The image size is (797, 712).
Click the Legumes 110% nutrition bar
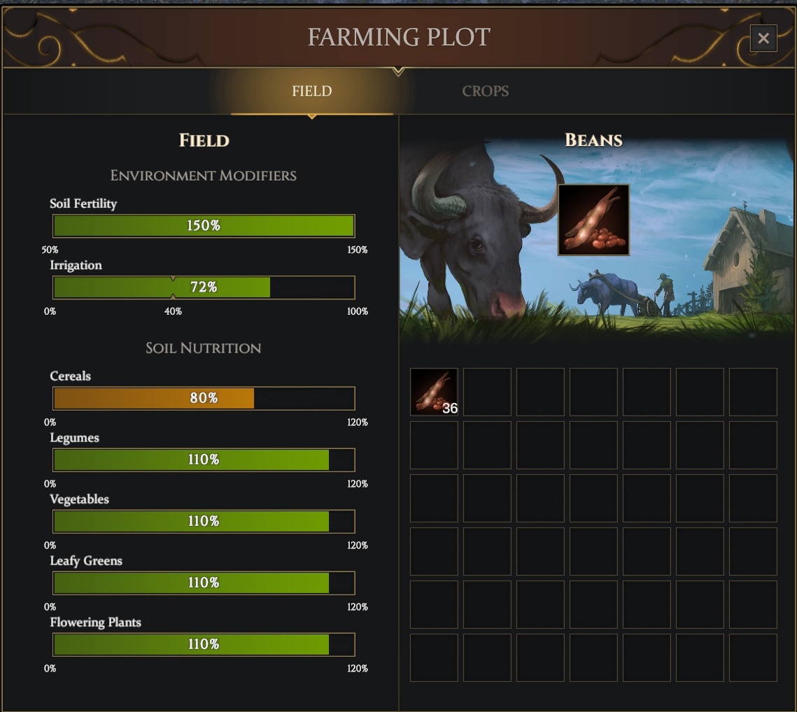click(204, 460)
